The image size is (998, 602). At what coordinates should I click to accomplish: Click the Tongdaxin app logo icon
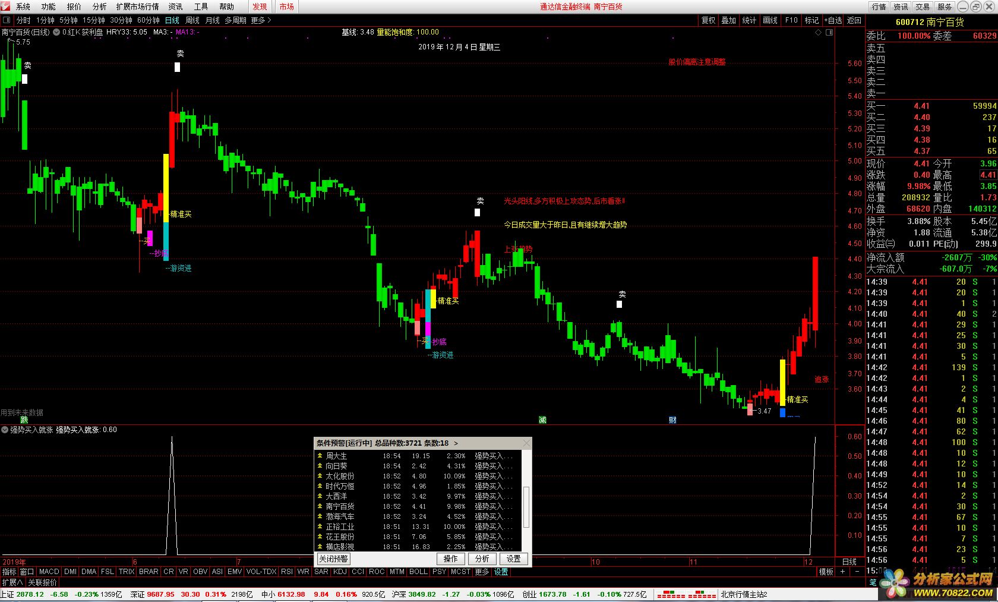coord(5,7)
